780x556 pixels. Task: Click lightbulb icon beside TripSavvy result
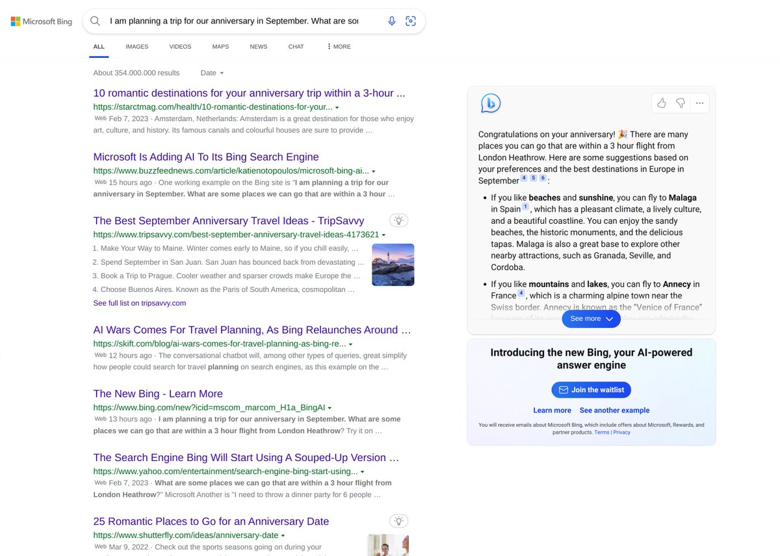[399, 220]
